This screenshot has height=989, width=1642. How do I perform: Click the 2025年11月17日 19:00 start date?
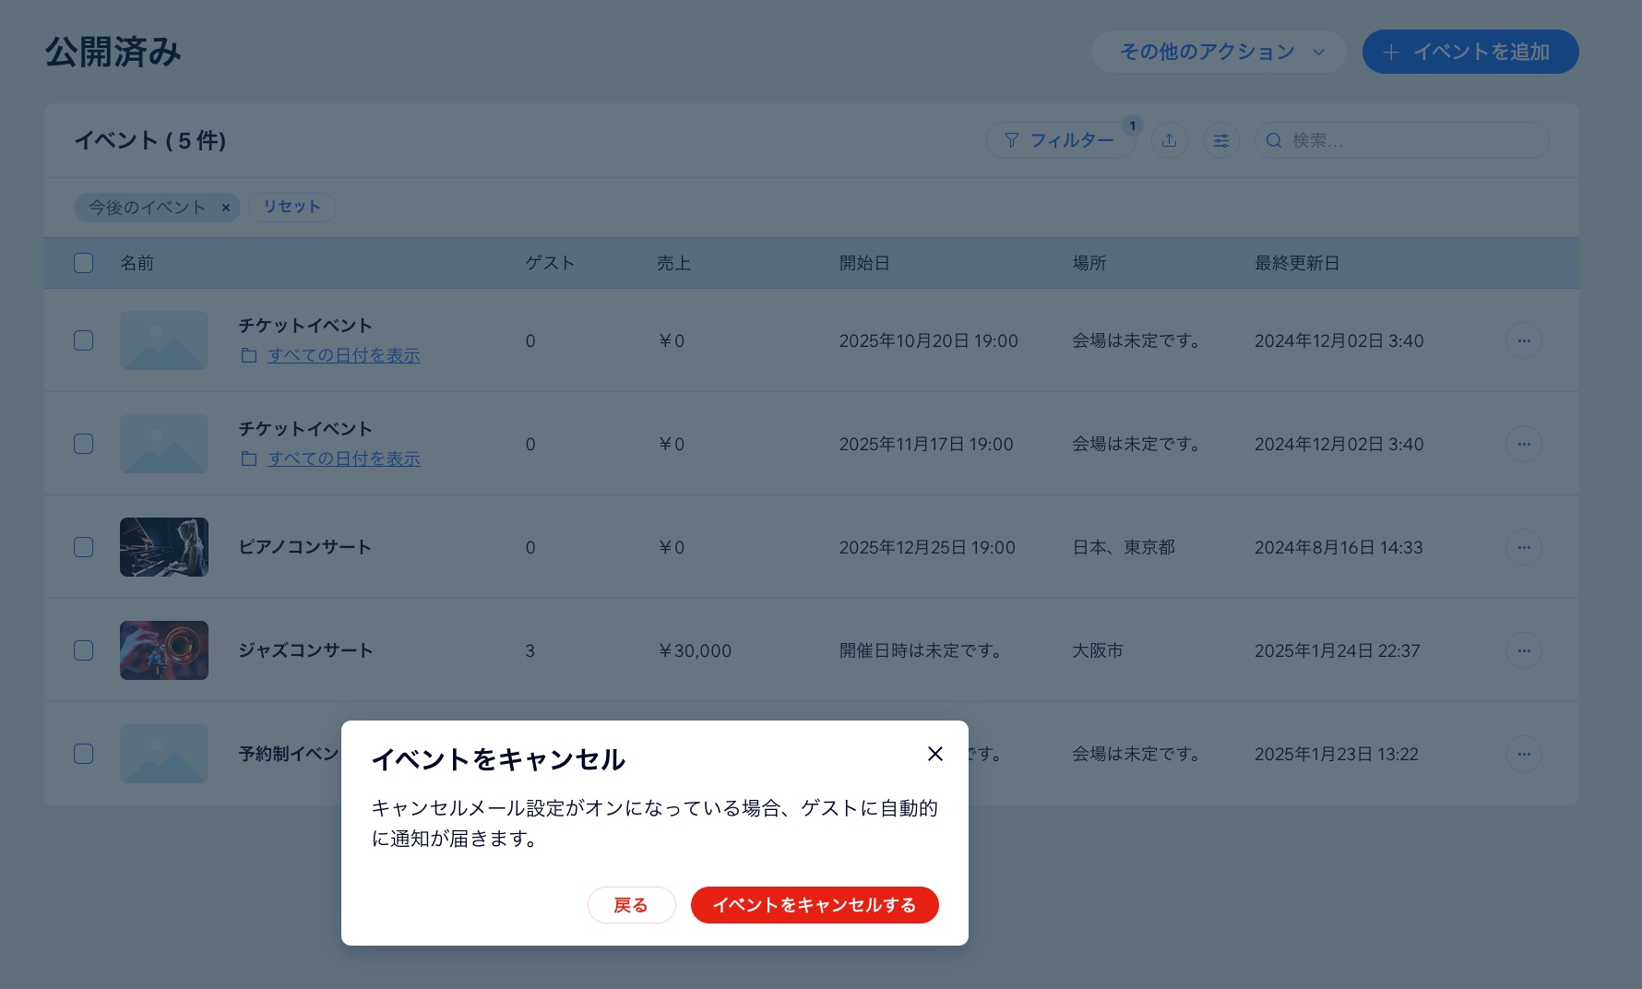926,444
